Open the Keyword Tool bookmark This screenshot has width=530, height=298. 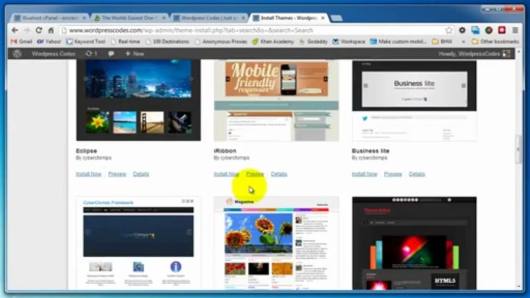click(x=86, y=41)
